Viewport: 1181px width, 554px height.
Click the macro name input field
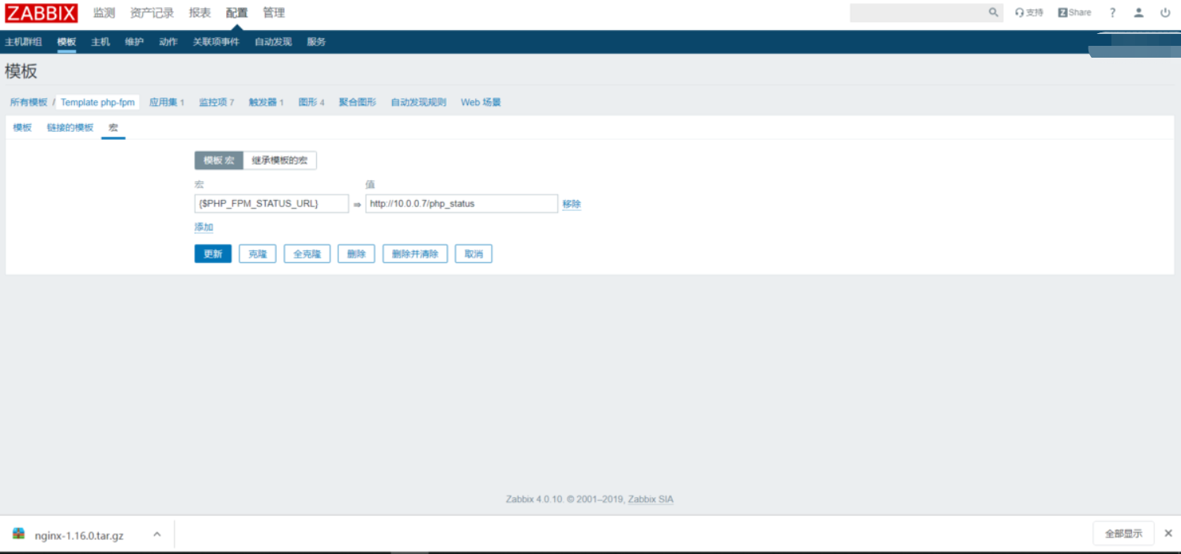271,203
